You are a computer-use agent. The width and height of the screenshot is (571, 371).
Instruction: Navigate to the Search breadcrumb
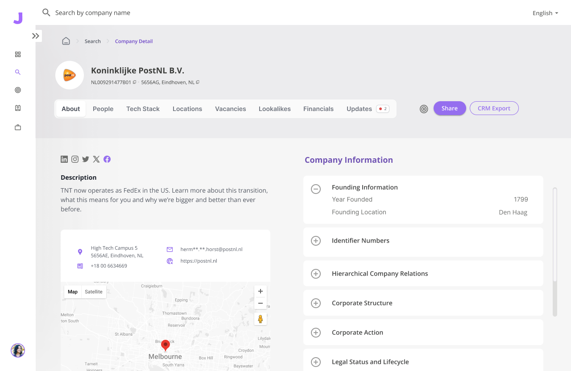click(x=93, y=41)
